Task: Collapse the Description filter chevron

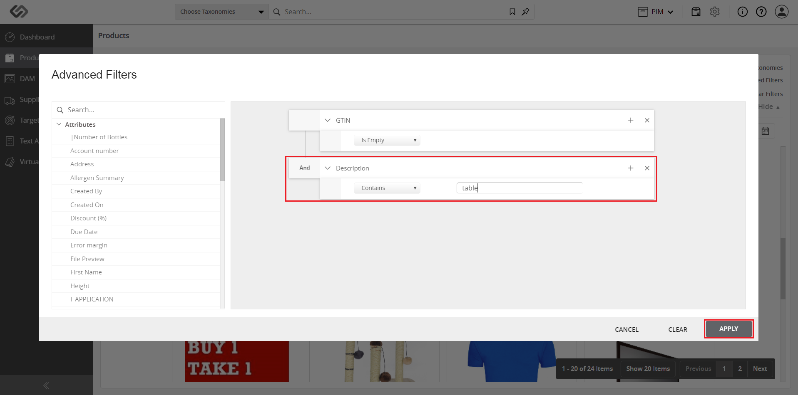Action: click(x=328, y=168)
